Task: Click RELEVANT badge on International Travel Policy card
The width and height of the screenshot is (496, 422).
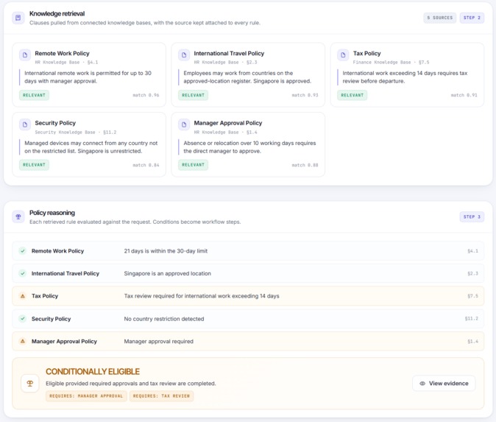Action: (x=193, y=95)
